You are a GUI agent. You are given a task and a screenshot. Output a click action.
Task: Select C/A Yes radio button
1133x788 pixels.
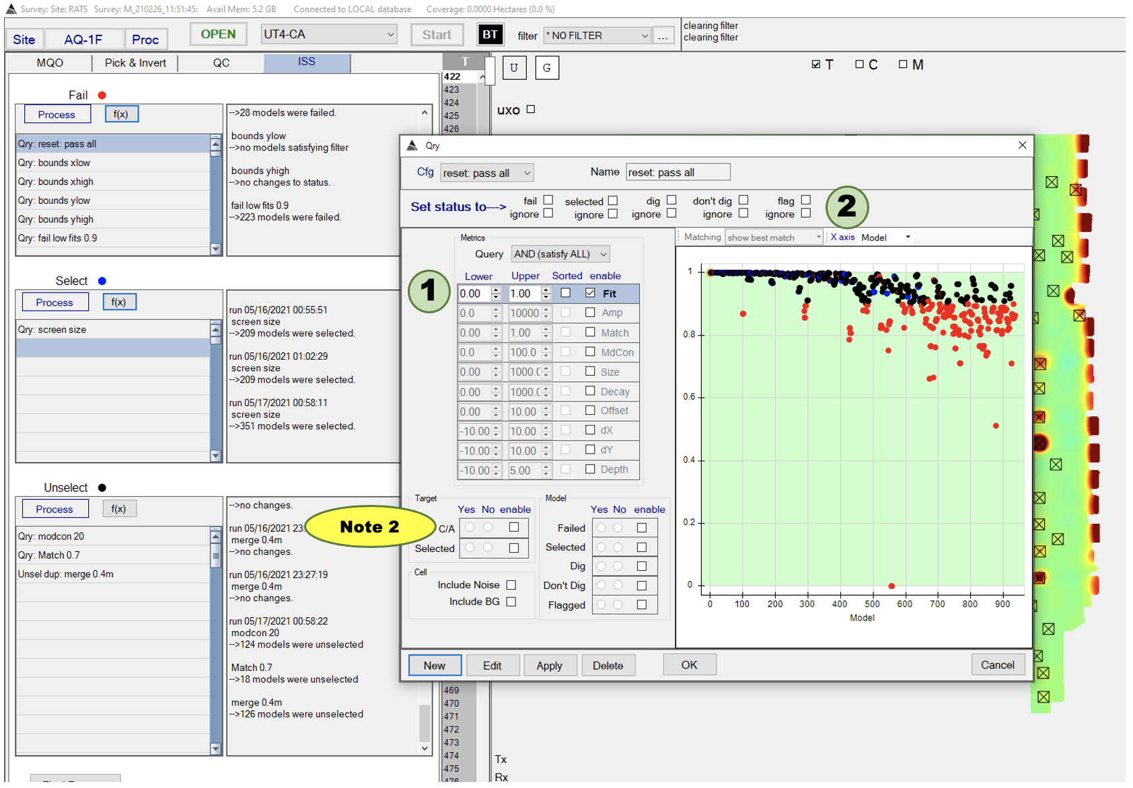470,528
